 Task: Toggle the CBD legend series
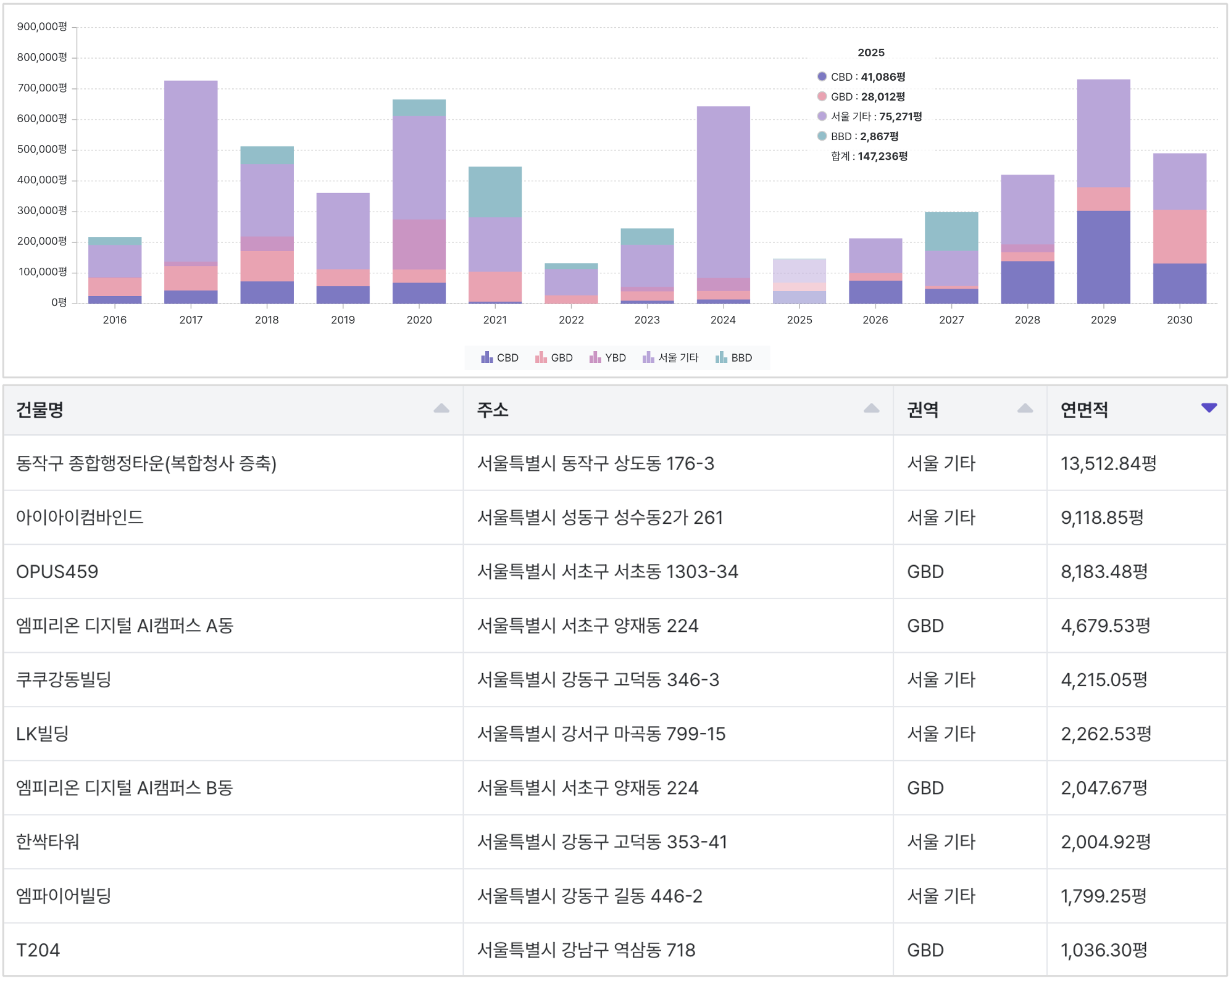(x=500, y=358)
